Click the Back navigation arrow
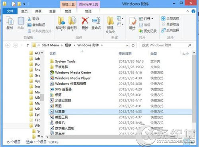The image size is (199, 147). pos(8,45)
